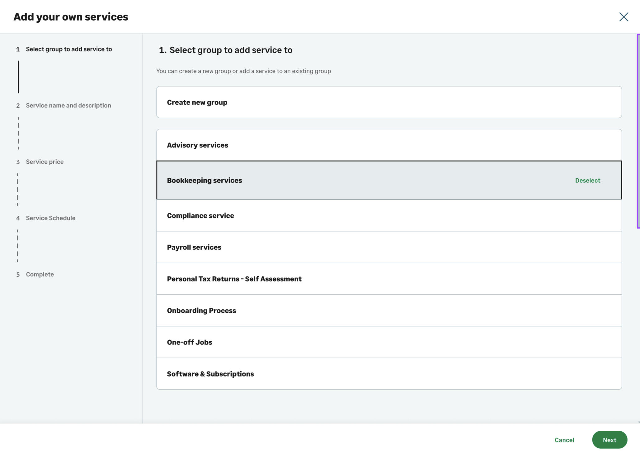
Task: Cancel adding a service
Action: [564, 440]
